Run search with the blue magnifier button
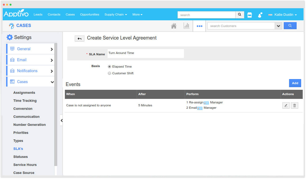 click(290, 25)
